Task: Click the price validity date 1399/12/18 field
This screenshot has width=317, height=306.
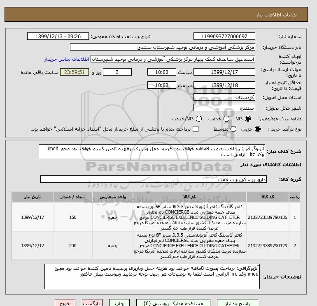Action: click(x=224, y=85)
